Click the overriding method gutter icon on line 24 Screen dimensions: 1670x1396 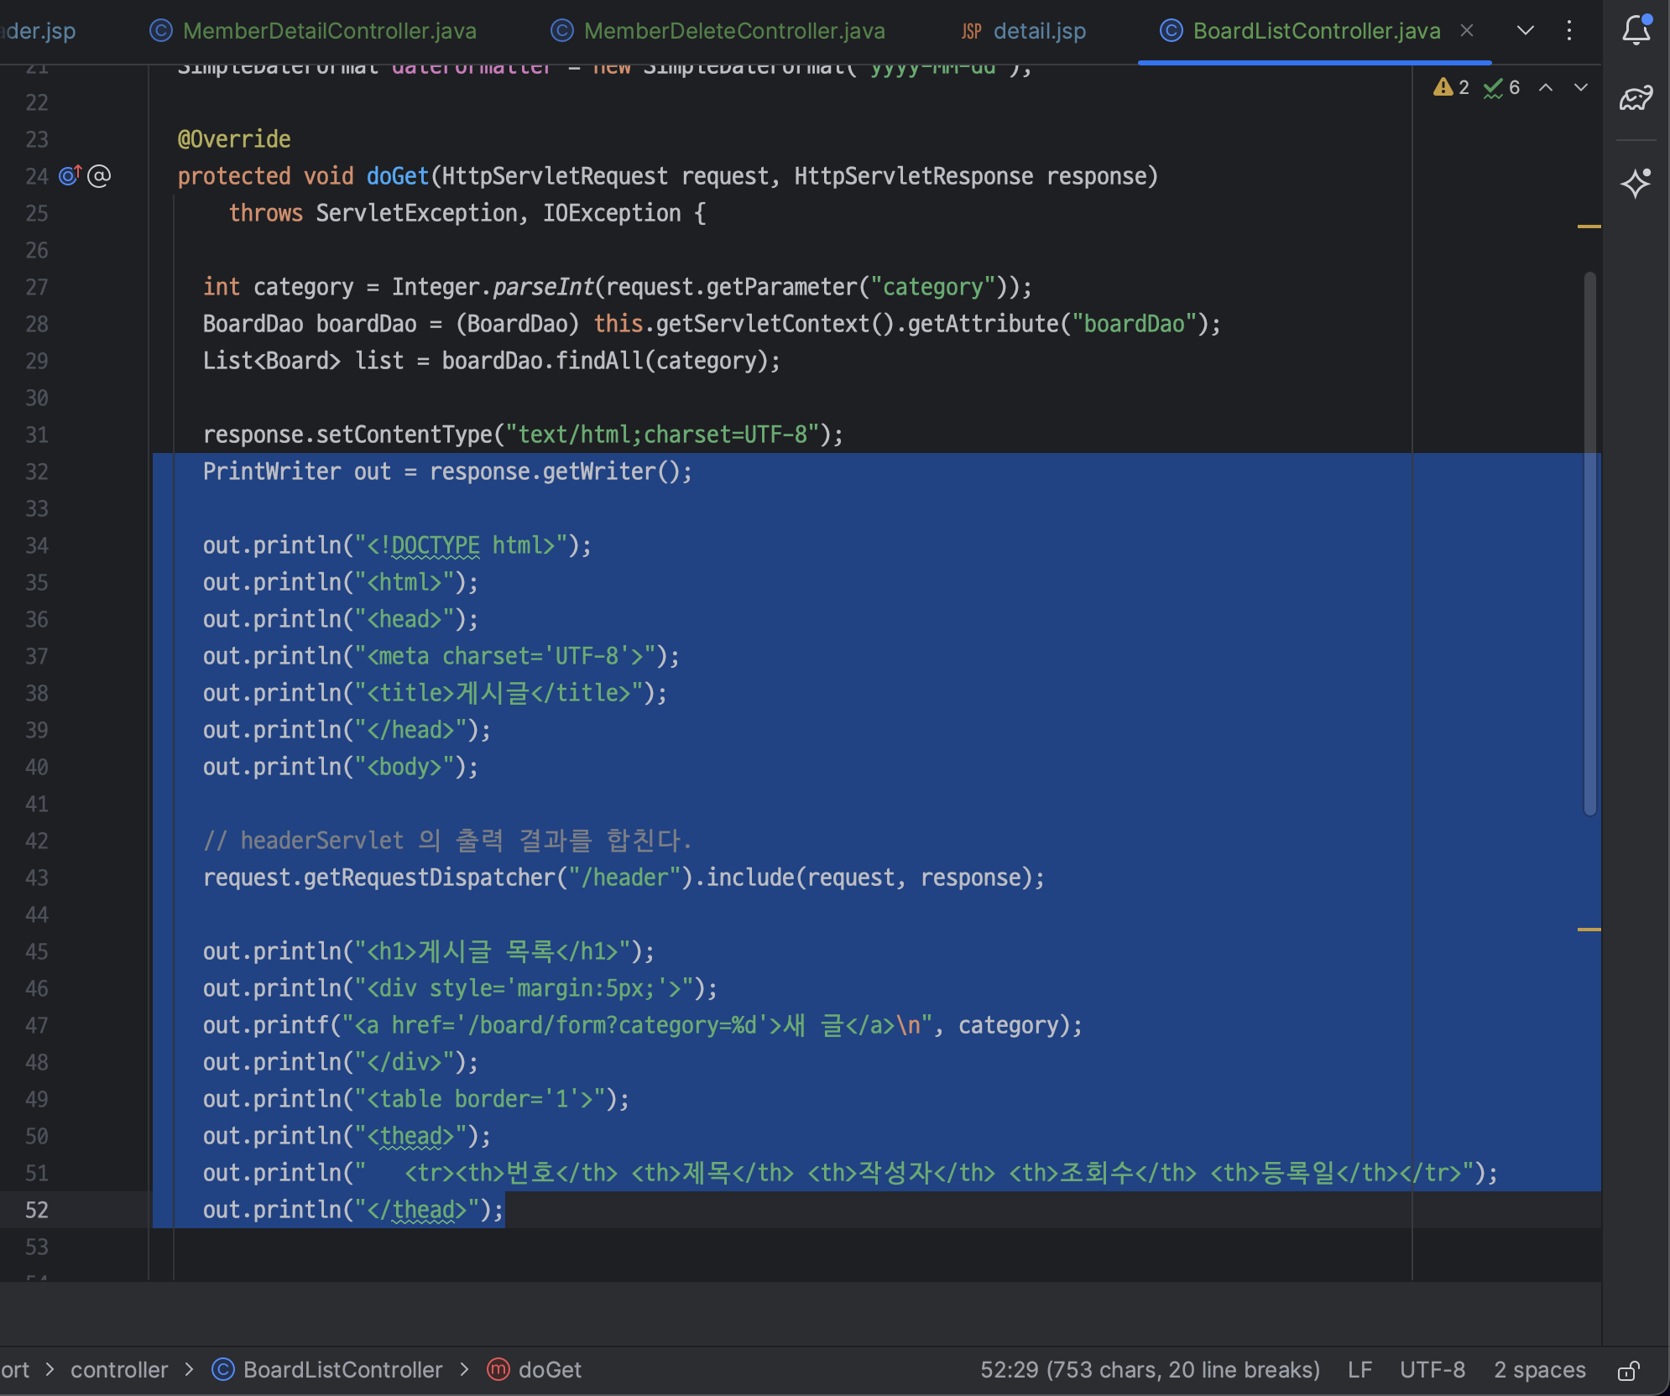tap(70, 176)
